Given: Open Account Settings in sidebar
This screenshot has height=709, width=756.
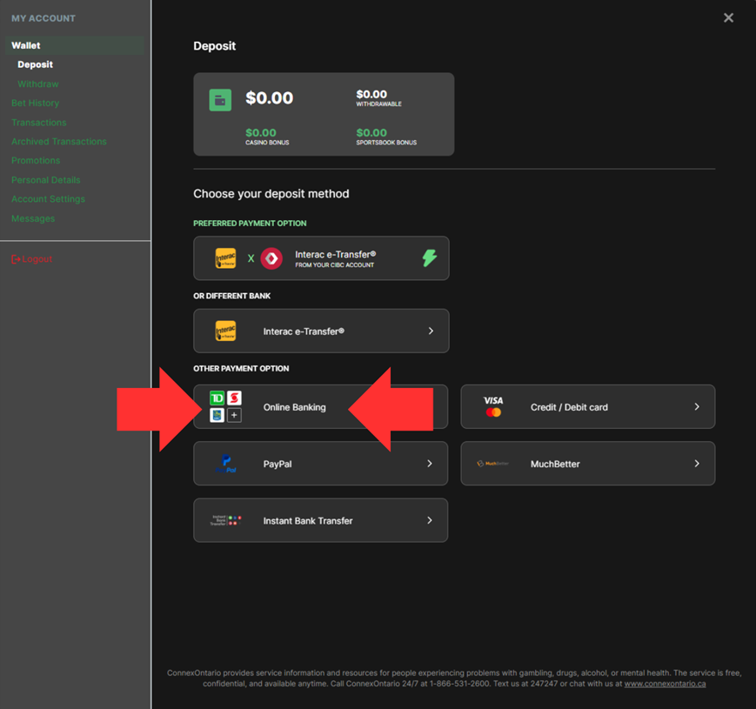Looking at the screenshot, I should 48,199.
